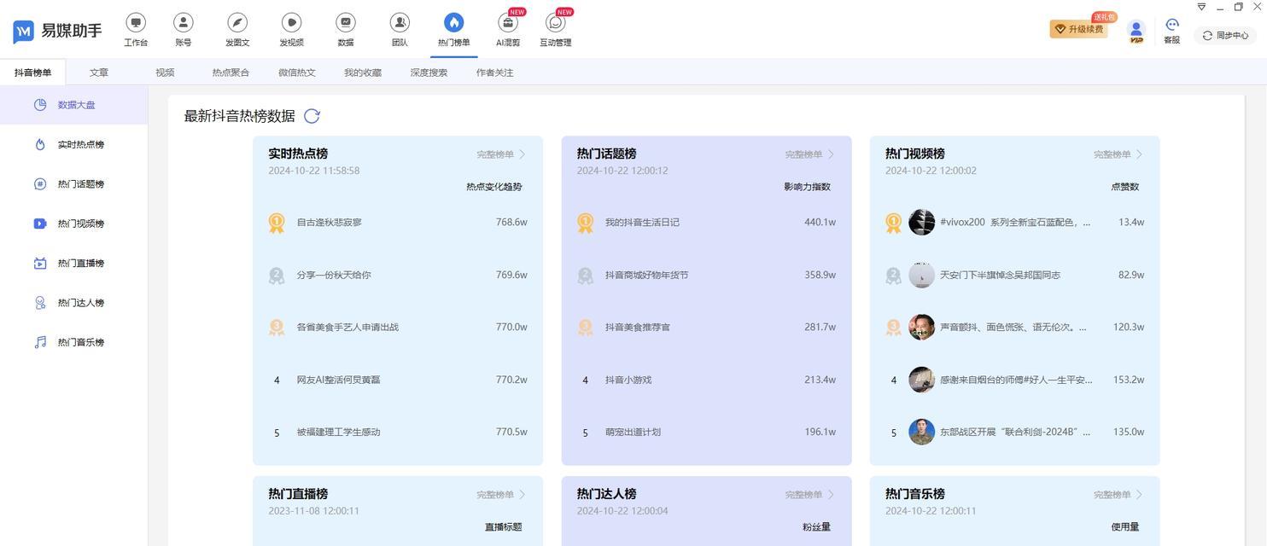Switch to the 我的收藏 tab
1267x546 pixels.
point(363,73)
